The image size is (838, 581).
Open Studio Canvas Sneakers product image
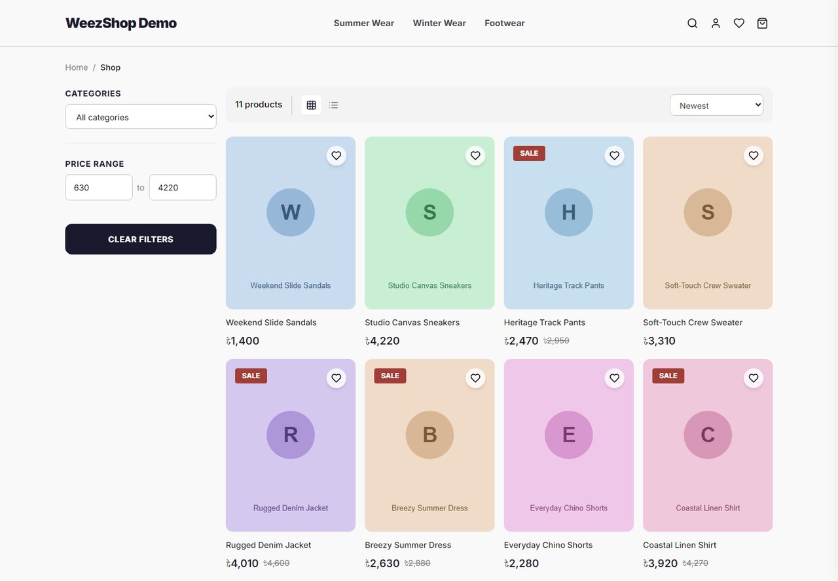pos(429,223)
